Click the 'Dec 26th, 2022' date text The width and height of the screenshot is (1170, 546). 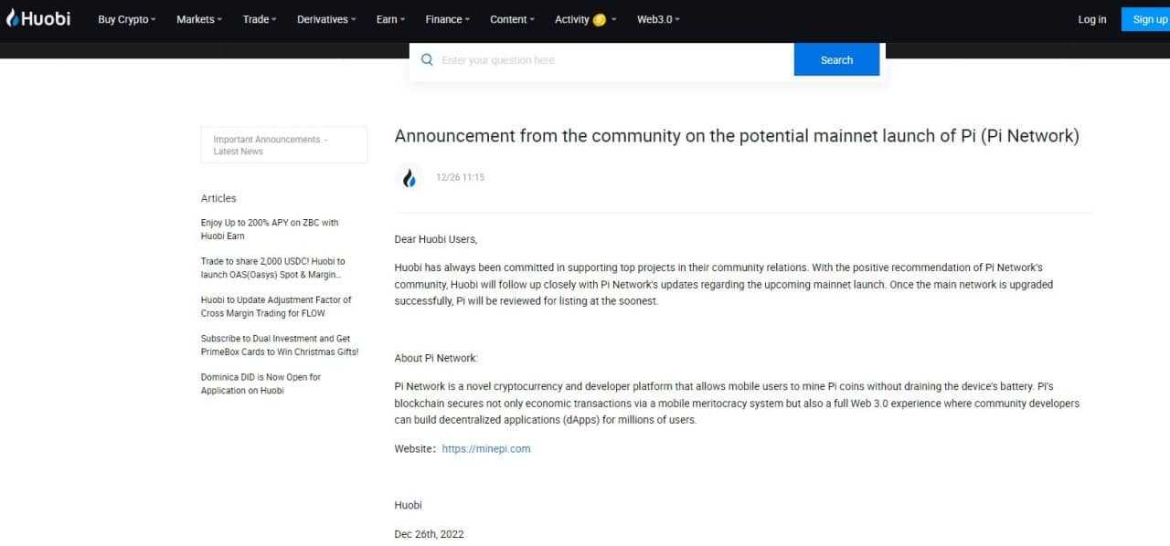(430, 534)
